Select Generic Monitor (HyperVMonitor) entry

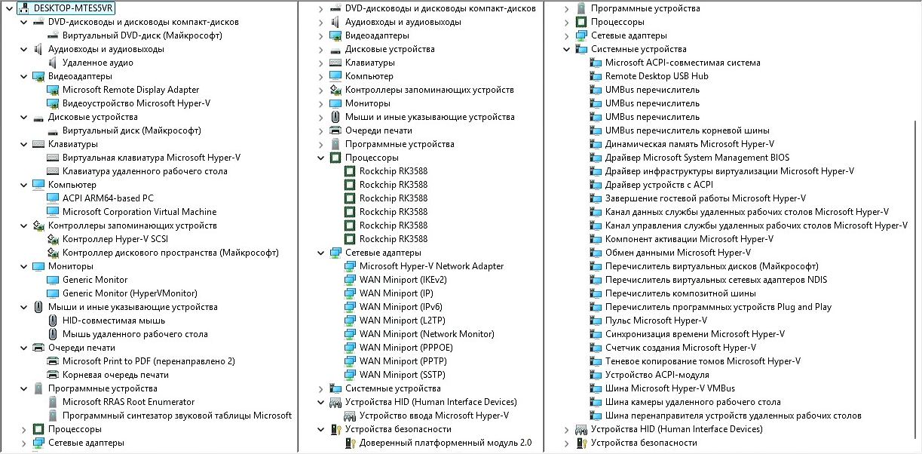(x=129, y=293)
